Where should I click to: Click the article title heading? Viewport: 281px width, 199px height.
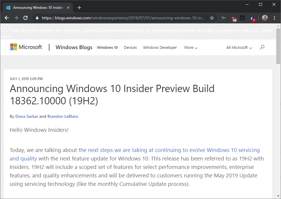click(112, 95)
